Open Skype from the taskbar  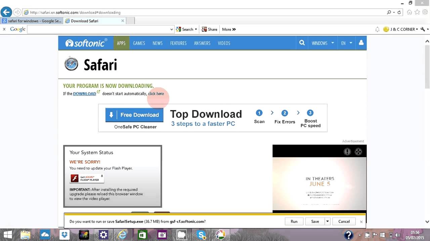click(x=201, y=235)
